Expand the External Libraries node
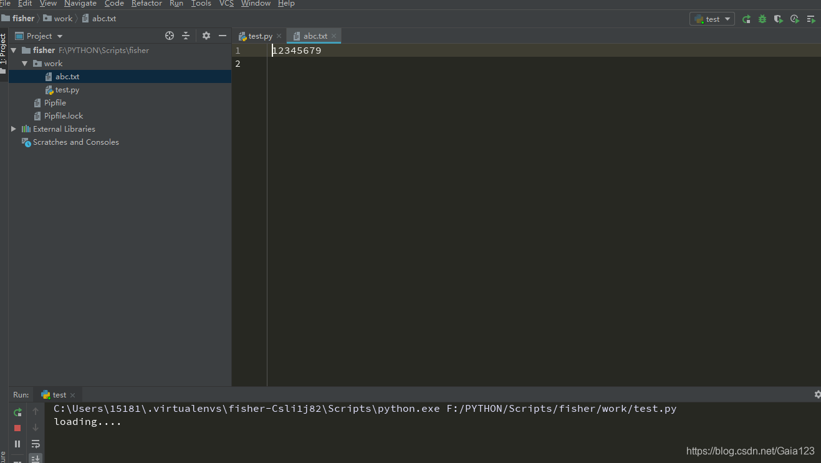Image resolution: width=821 pixels, height=463 pixels. pos(14,129)
